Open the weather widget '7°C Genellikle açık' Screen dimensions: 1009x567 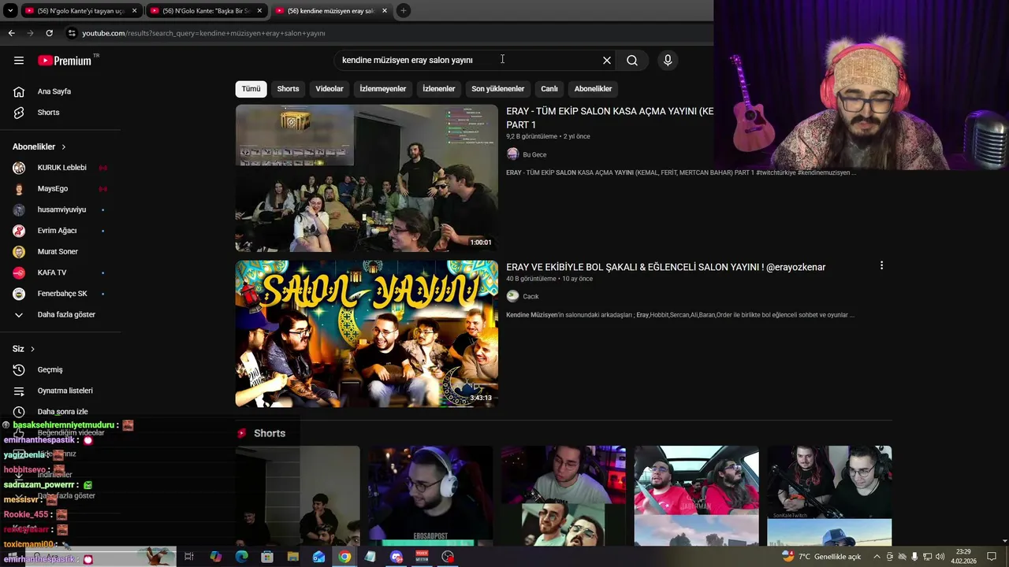(x=821, y=557)
